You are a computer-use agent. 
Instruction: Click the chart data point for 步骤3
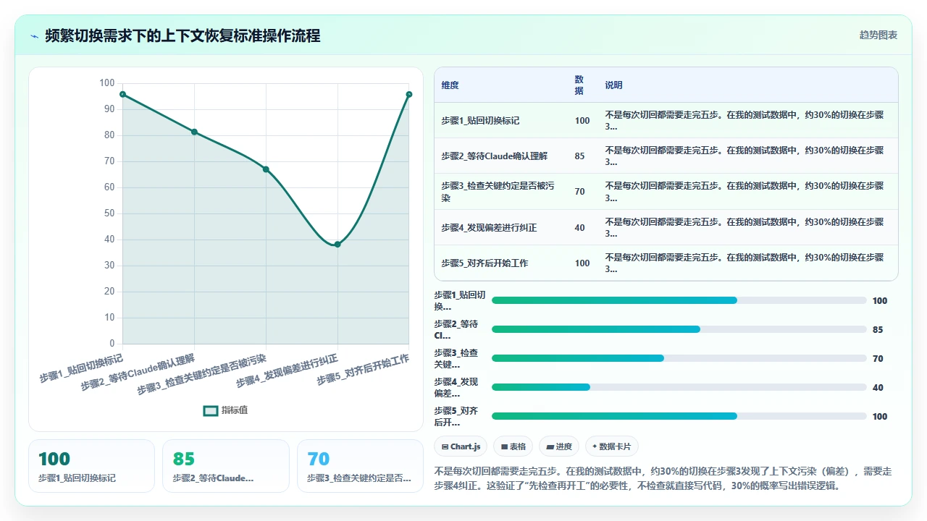click(x=266, y=169)
